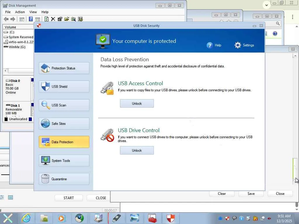This screenshot has height=224, width=299.
Task: Click the last settings-list icon in Disk Management toolbar
Action: pyautogui.click(x=80, y=19)
